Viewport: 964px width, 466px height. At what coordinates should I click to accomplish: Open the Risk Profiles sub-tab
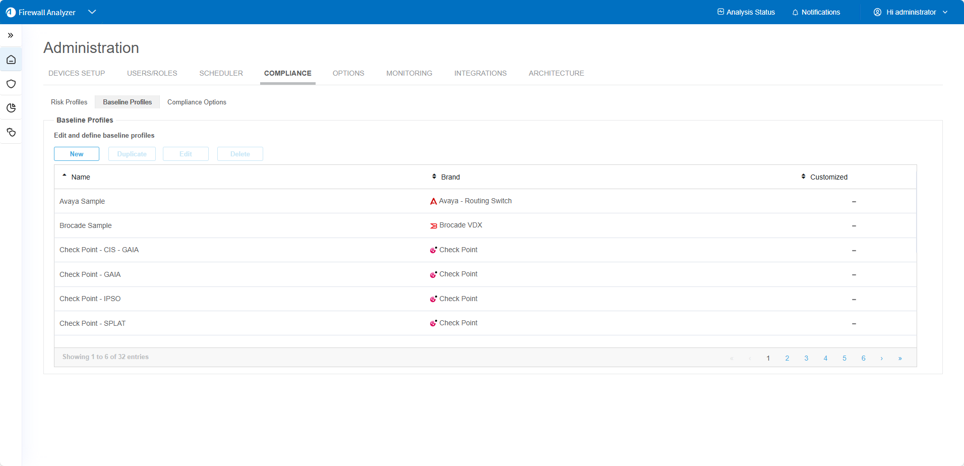(x=69, y=102)
